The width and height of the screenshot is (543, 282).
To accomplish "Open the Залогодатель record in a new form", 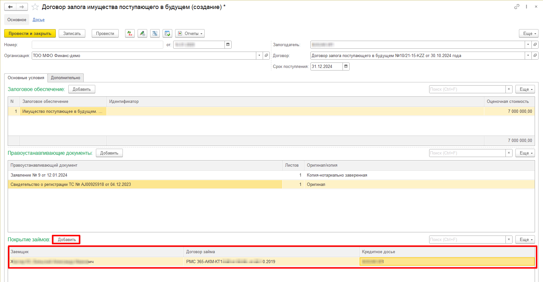I will coord(535,45).
